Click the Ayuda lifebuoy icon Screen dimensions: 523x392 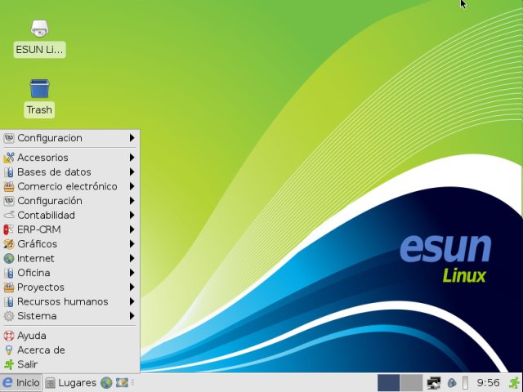tap(9, 336)
